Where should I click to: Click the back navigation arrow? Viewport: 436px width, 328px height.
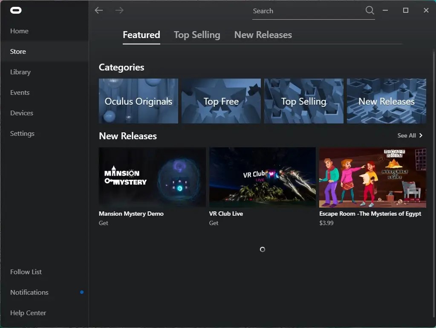98,10
